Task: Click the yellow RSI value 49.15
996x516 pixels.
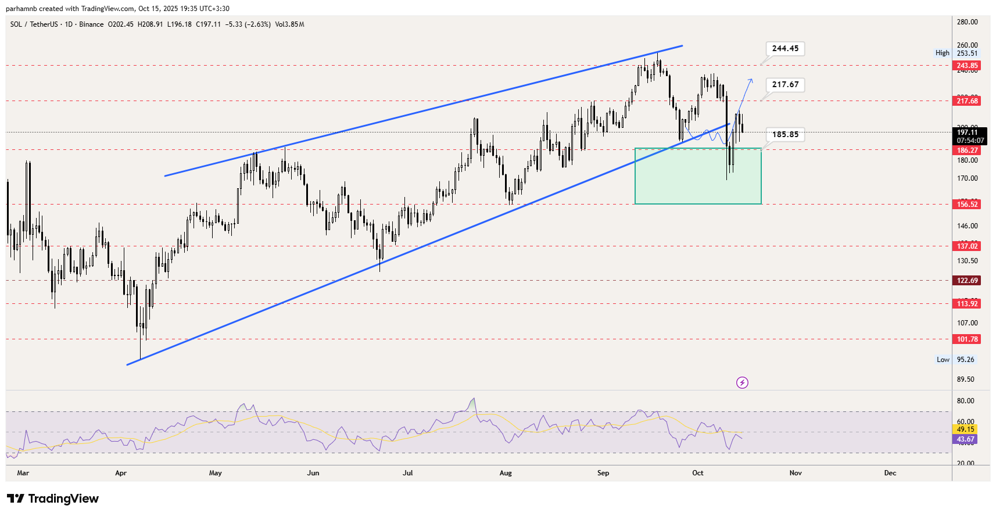Action: point(965,429)
